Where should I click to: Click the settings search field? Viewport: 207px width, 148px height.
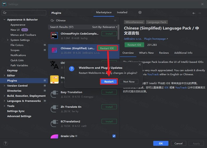tap(24, 13)
